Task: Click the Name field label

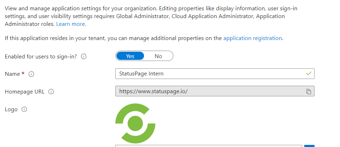Action: coord(12,74)
